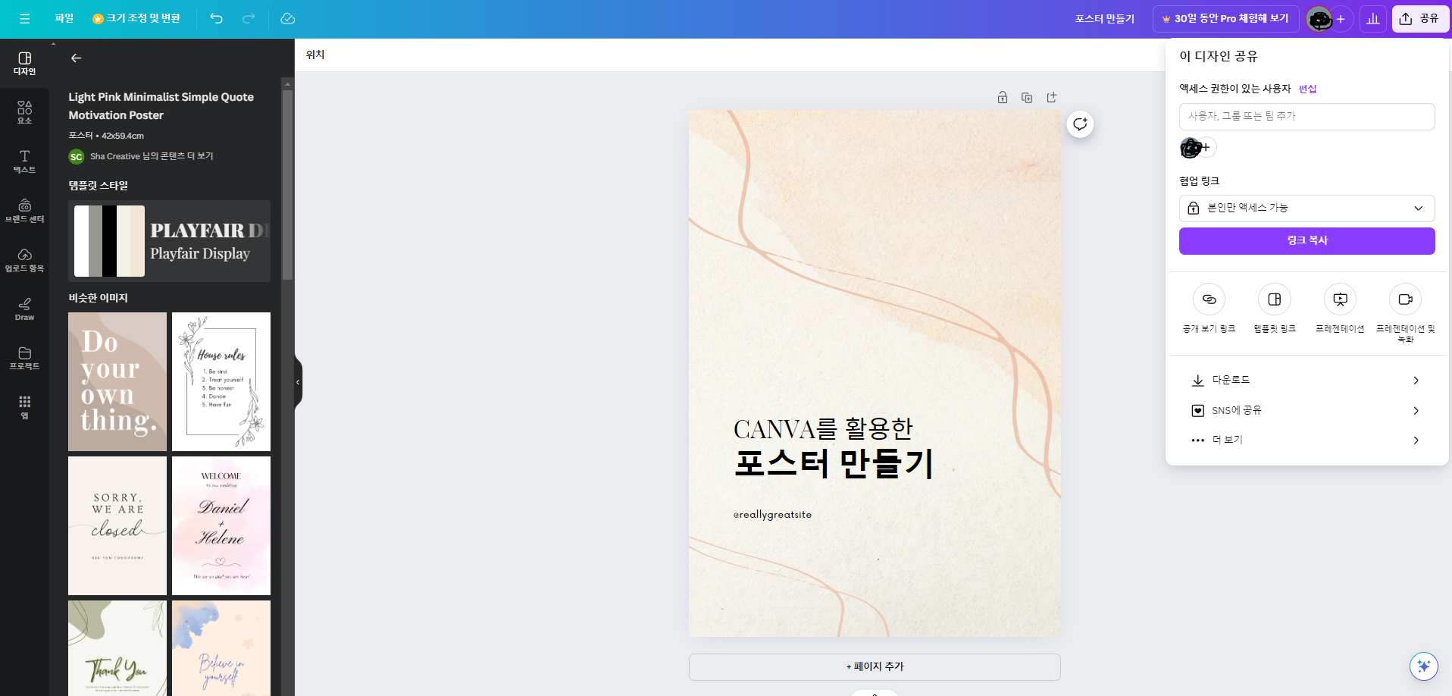The image size is (1452, 696).
Task: Open the analytics bar chart icon
Action: [1372, 19]
